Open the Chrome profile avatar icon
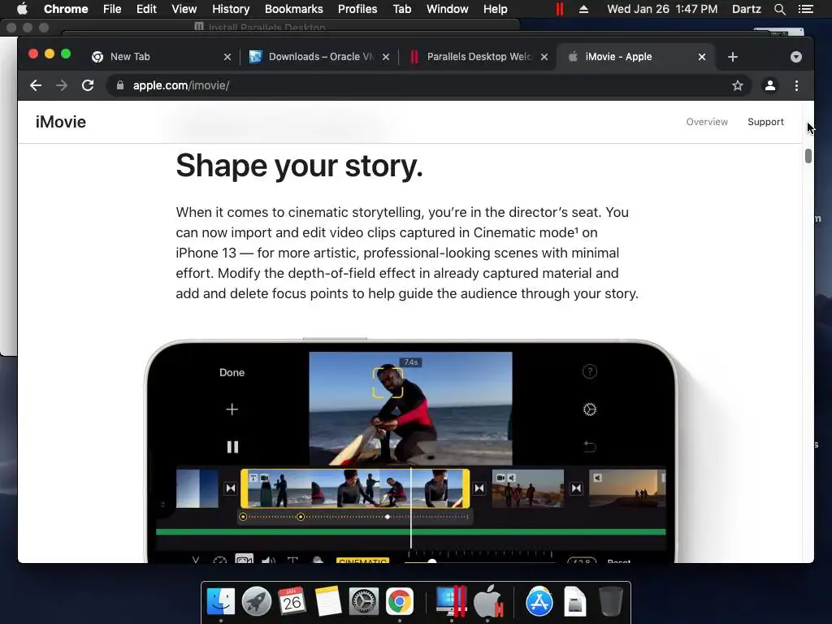The image size is (832, 624). tap(770, 85)
